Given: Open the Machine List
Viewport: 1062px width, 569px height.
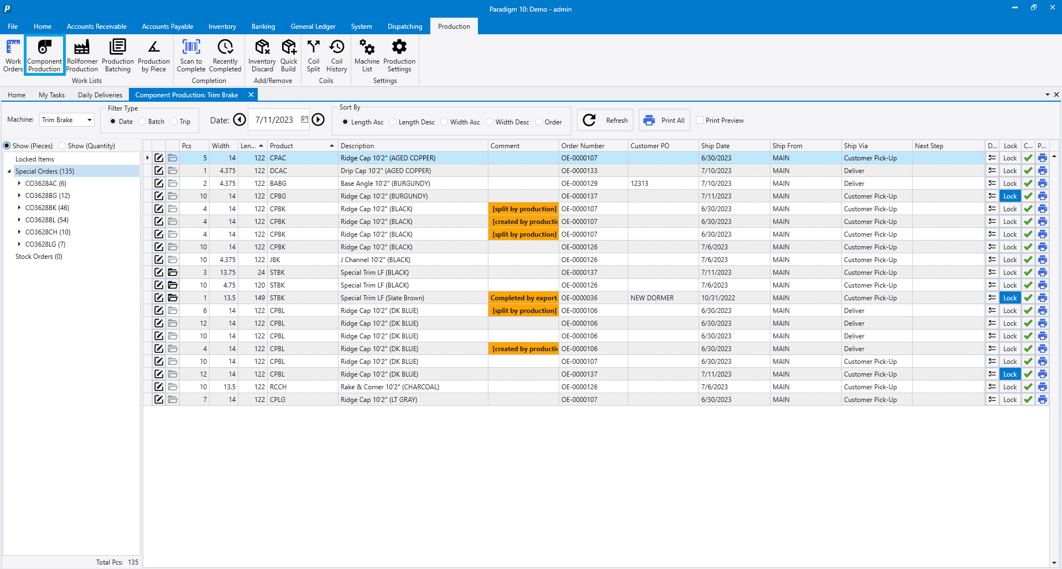Looking at the screenshot, I should point(367,55).
